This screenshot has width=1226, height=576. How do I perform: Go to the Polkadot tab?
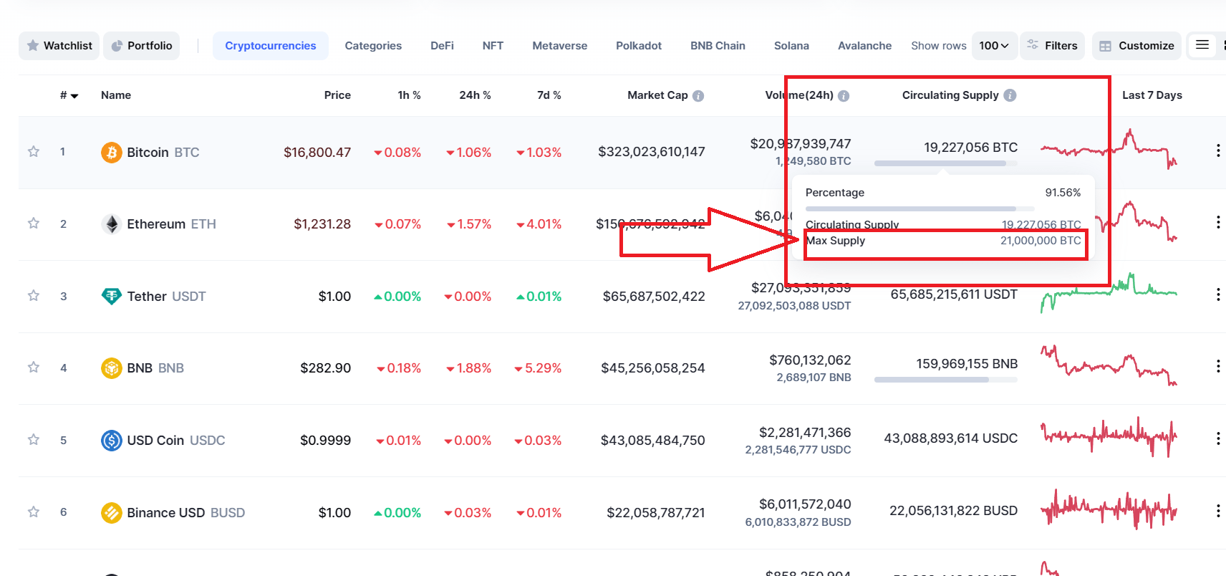pos(639,46)
